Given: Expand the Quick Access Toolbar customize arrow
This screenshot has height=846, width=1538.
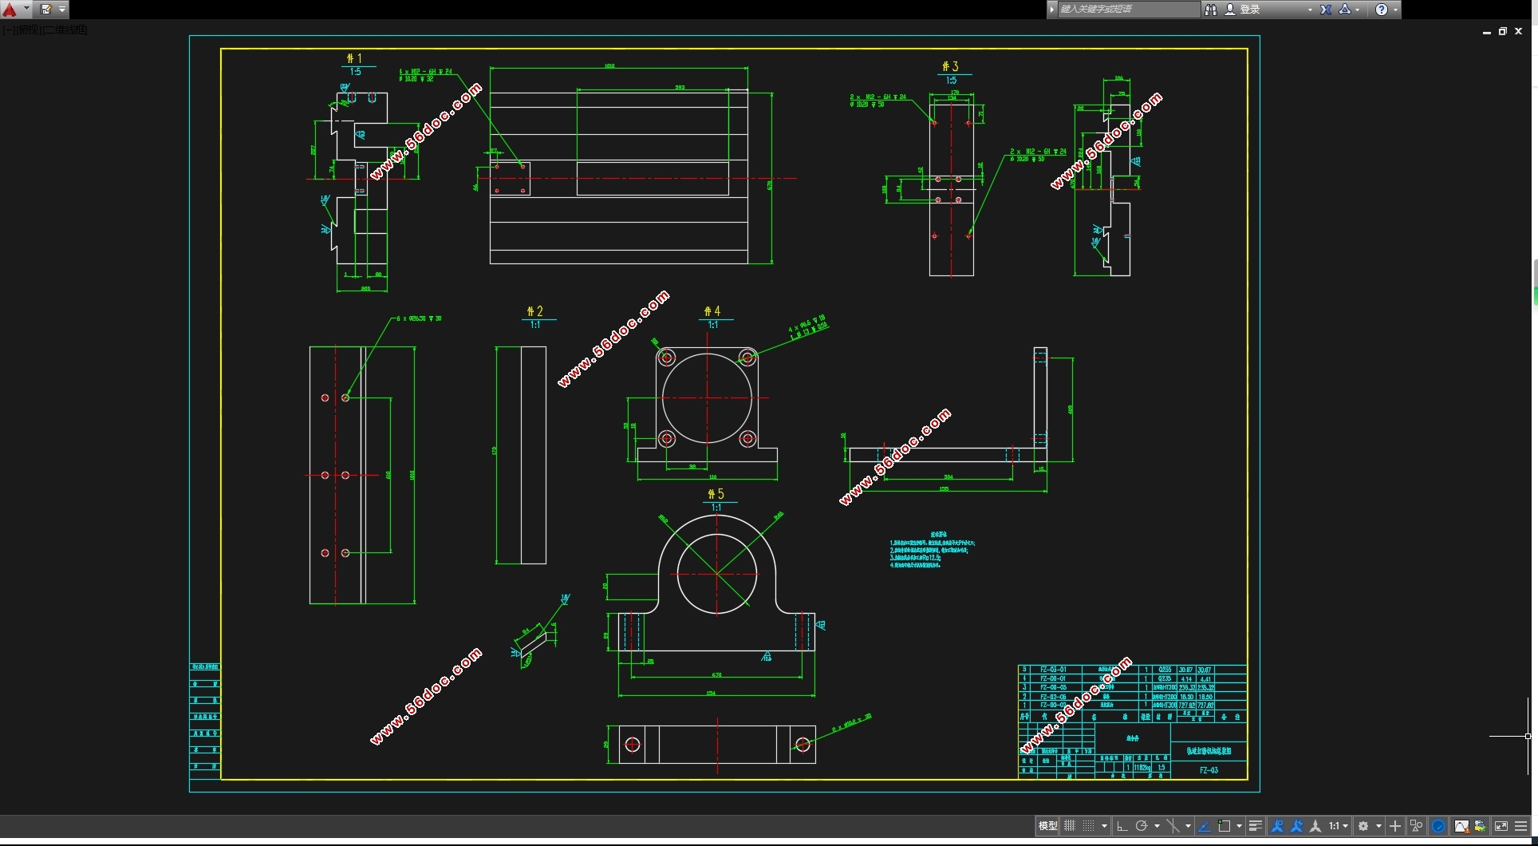Looking at the screenshot, I should 62,10.
